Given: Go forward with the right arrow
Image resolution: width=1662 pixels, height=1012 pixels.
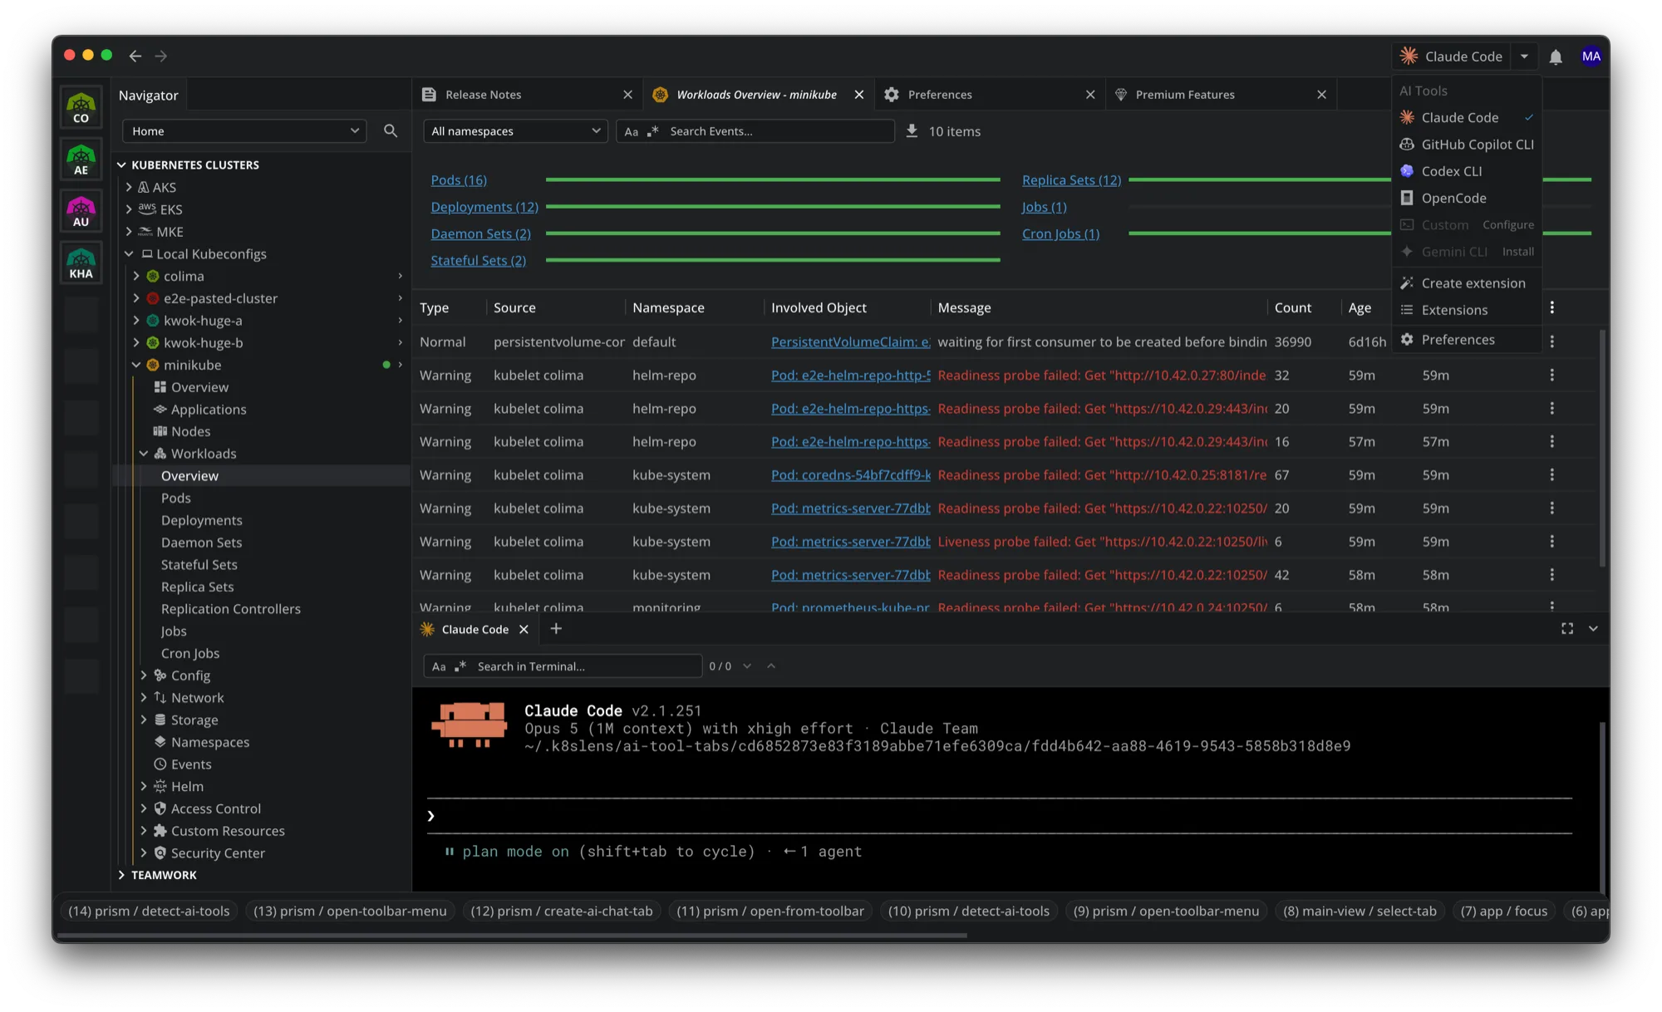Looking at the screenshot, I should [161, 56].
